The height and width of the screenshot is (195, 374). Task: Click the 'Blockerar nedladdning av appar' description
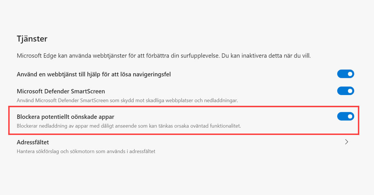point(129,126)
